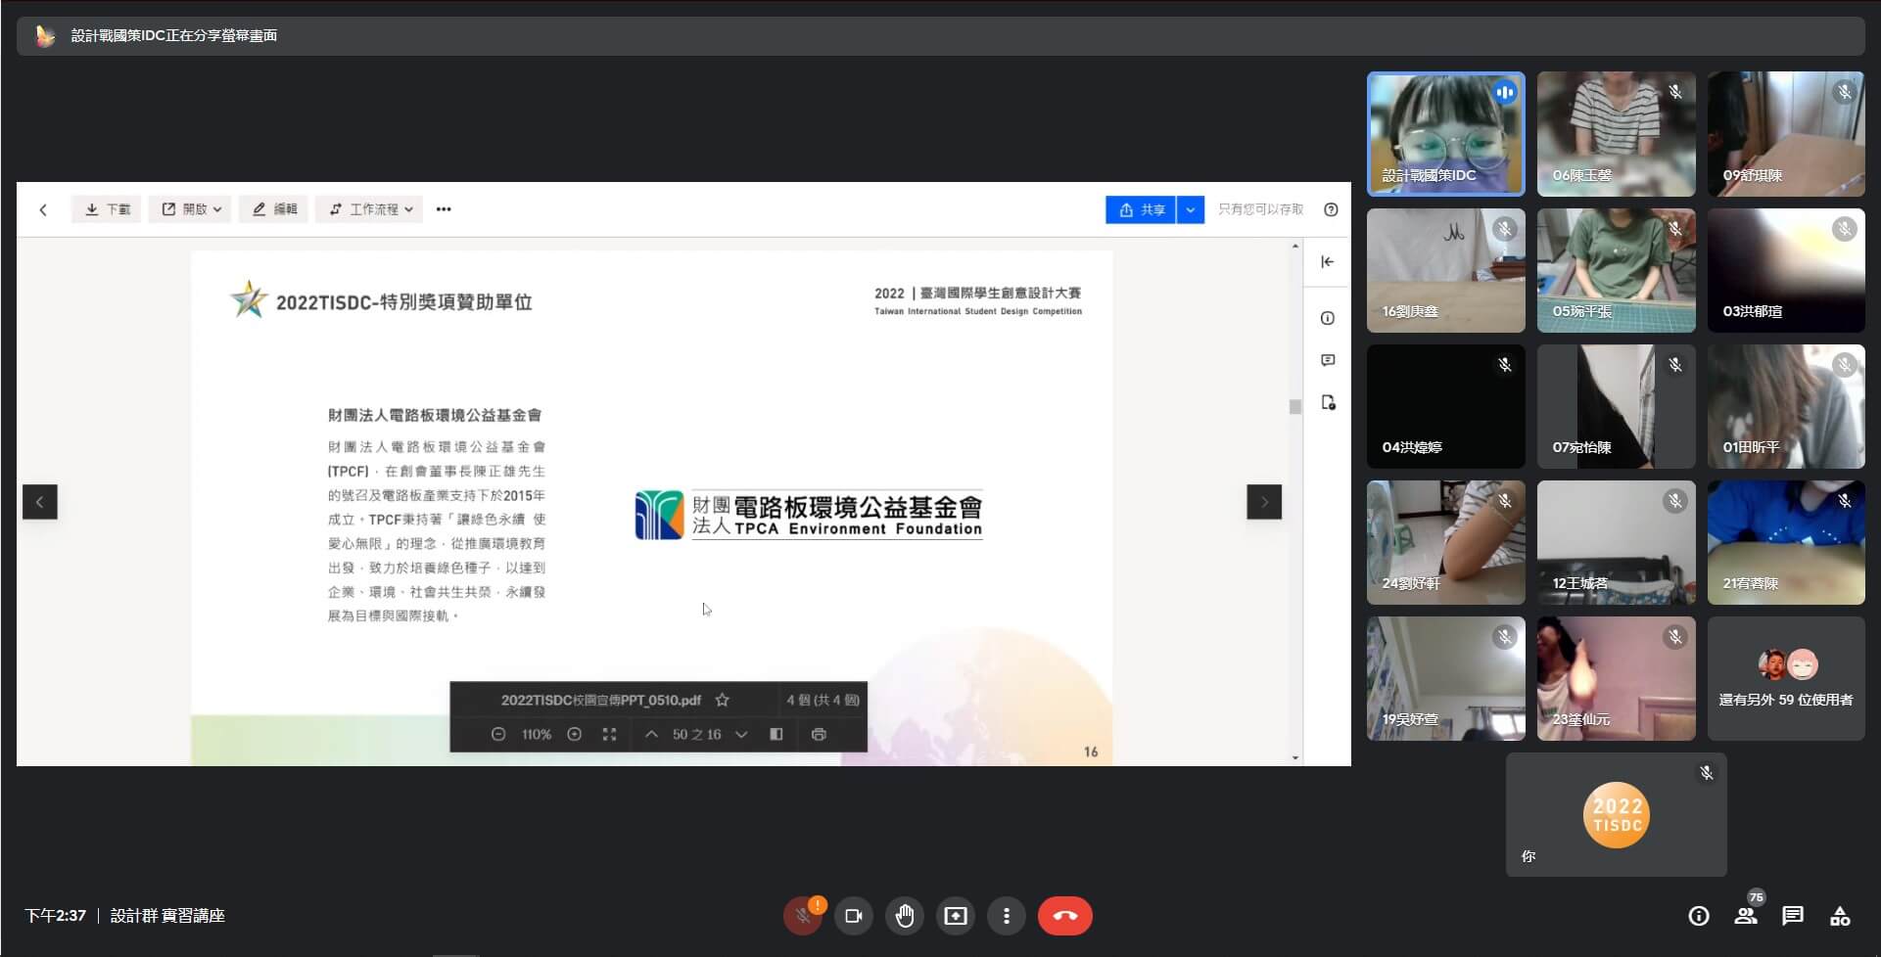Click the 下載 download toolbar item

click(x=107, y=209)
